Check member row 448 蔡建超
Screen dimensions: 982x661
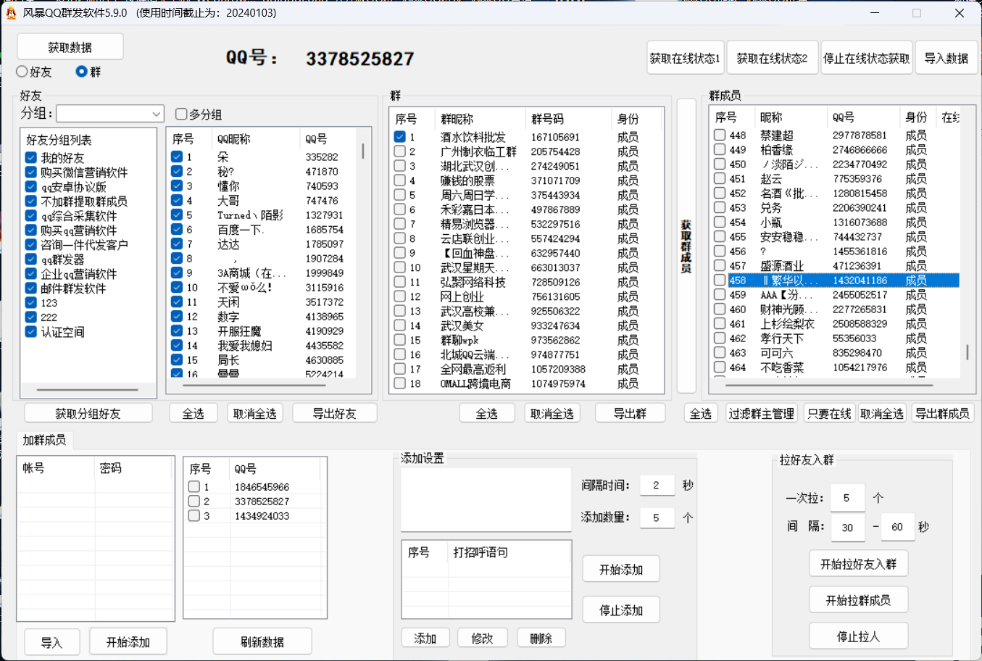719,135
